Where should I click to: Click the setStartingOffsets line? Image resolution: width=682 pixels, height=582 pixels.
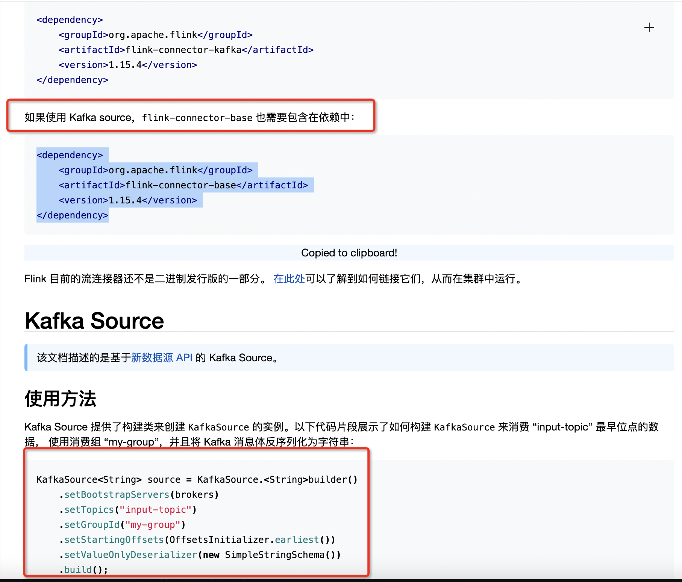pos(197,540)
